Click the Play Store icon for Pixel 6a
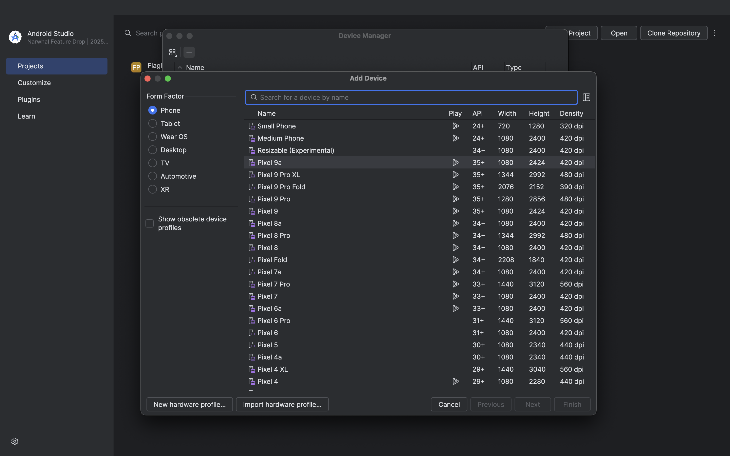Image resolution: width=730 pixels, height=456 pixels. (x=455, y=308)
